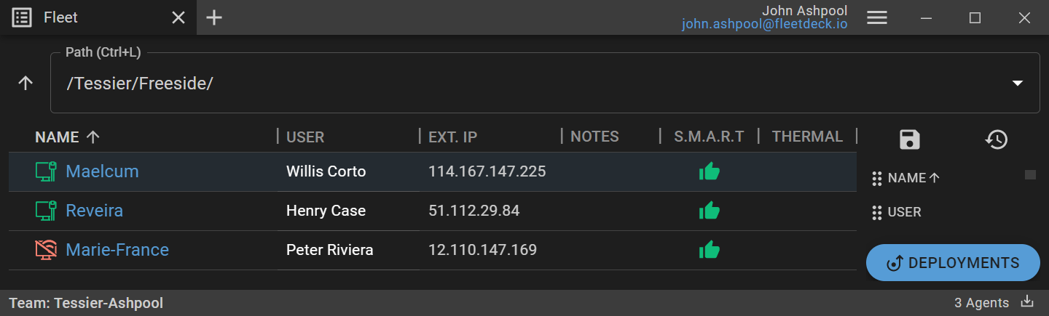Open the Reveira agent link
Image resolution: width=1049 pixels, height=316 pixels.
(x=94, y=211)
